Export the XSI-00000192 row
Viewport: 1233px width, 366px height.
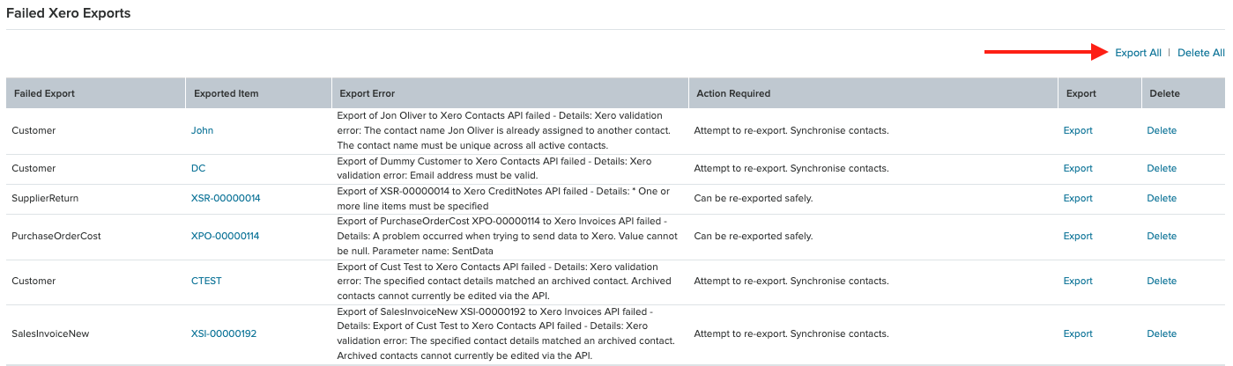[1078, 333]
